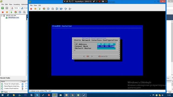Image resolution: width=173 pixels, height=97 pixels.
Task: Click red Power Off icon in console toolbar
Action: 31,9
